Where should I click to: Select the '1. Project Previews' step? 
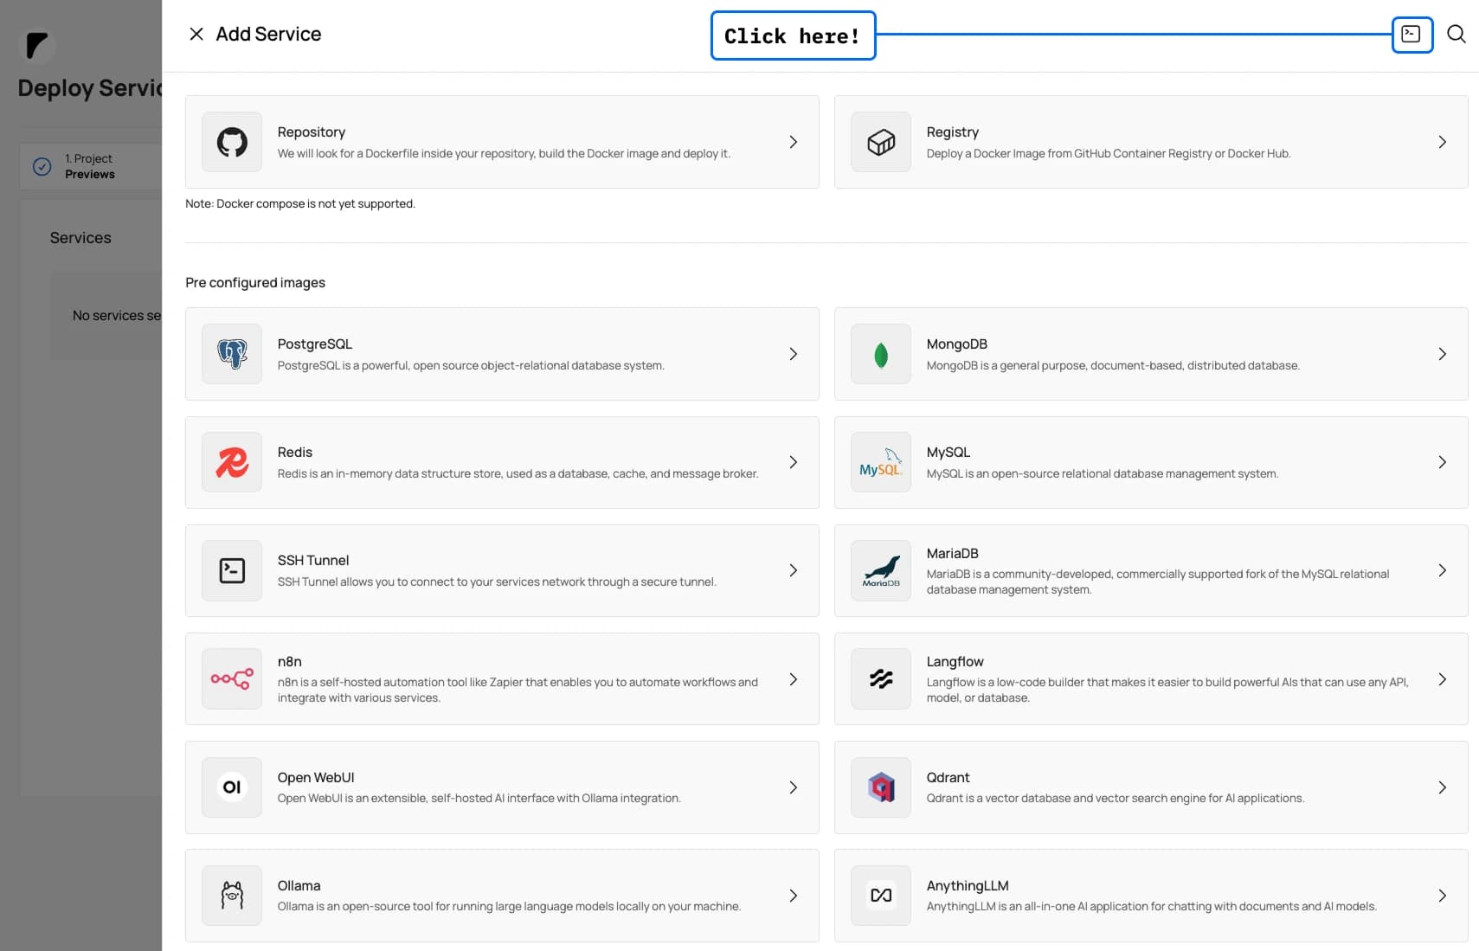90,166
